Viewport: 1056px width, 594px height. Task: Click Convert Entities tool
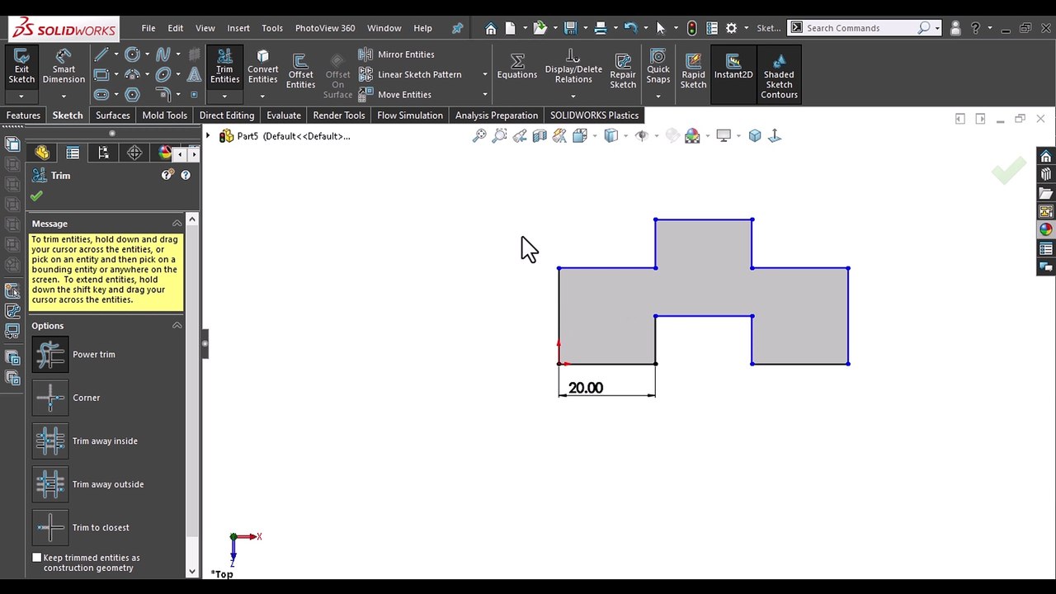(262, 66)
